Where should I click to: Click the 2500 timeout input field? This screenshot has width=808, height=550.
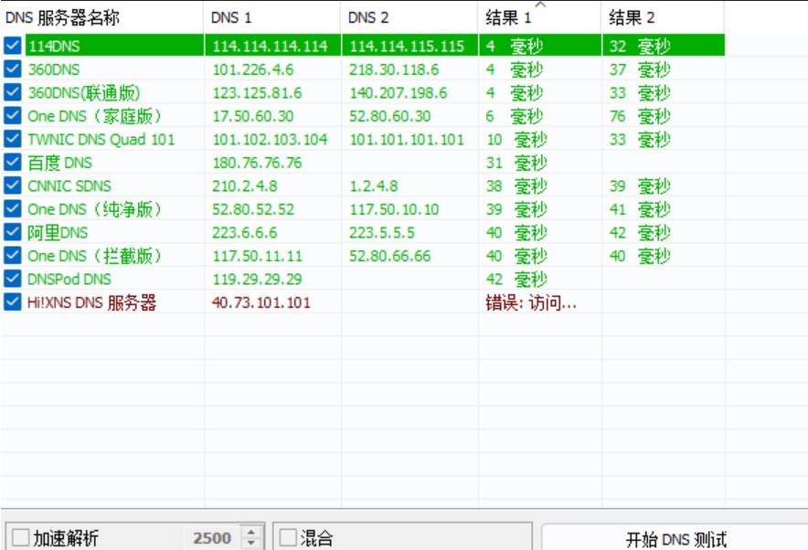coord(212,537)
